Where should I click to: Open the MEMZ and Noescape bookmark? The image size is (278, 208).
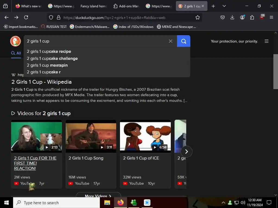(x=176, y=27)
